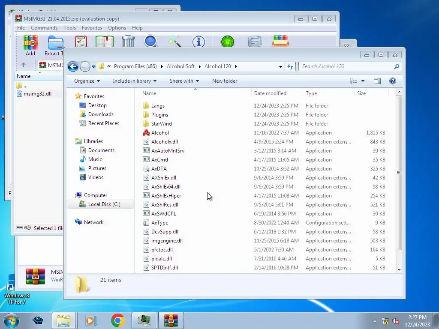Open recent pages dropdown arrow
439x329 pixels.
point(93,66)
